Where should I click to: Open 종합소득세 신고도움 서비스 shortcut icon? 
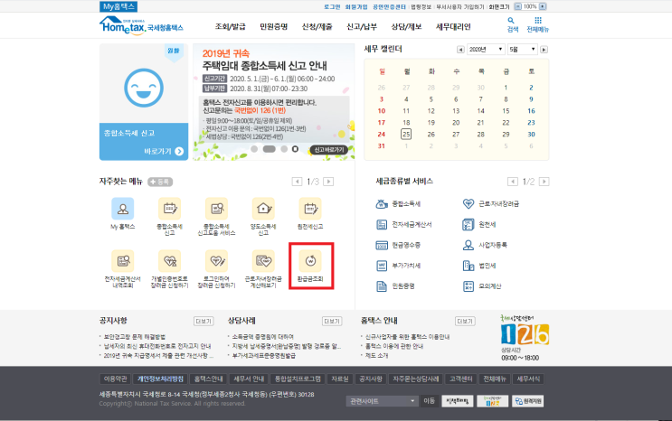[x=216, y=209]
